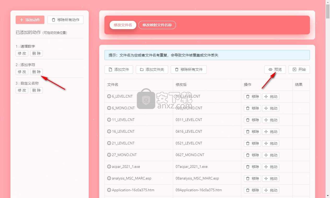Click 移除所有文件 button
Viewport: 330px width, 198px height.
189,69
